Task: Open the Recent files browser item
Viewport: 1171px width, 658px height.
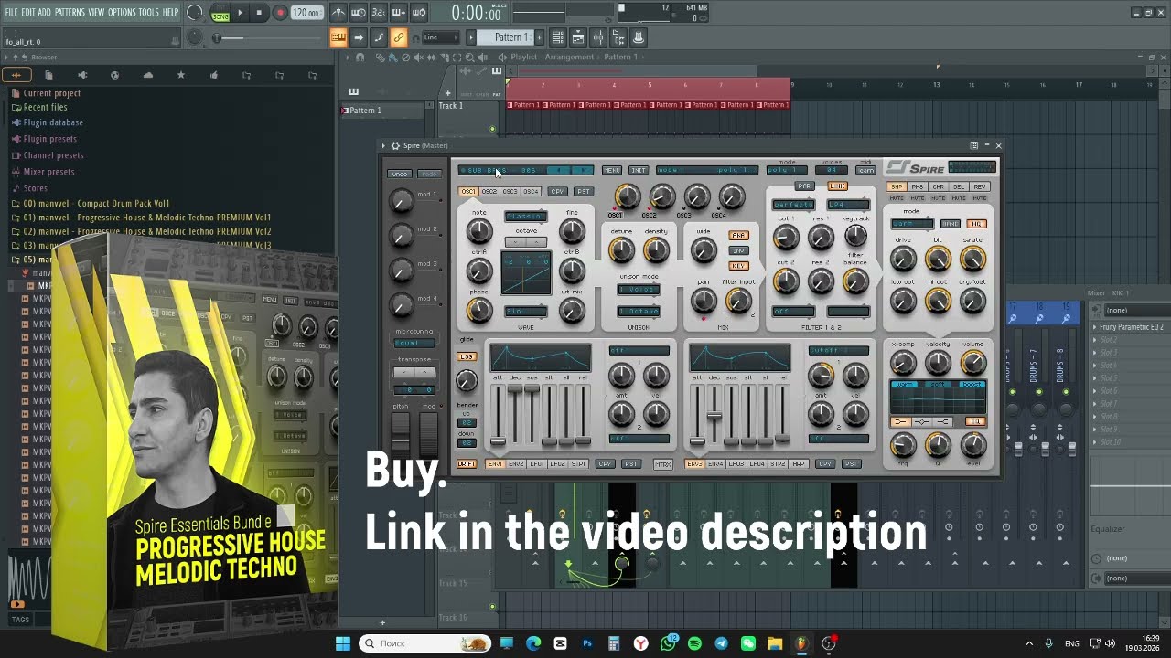Action: [45, 107]
